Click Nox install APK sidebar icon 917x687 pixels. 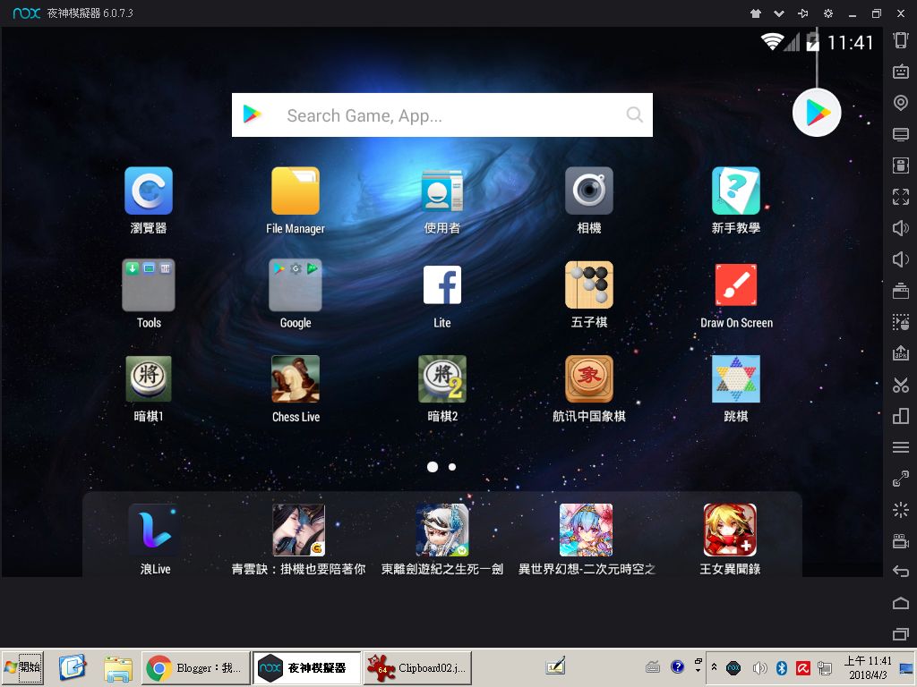(x=901, y=352)
